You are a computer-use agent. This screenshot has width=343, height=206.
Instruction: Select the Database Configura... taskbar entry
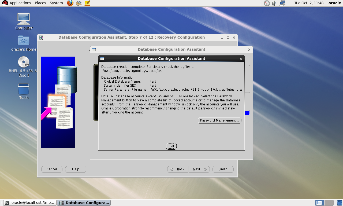click(84, 203)
